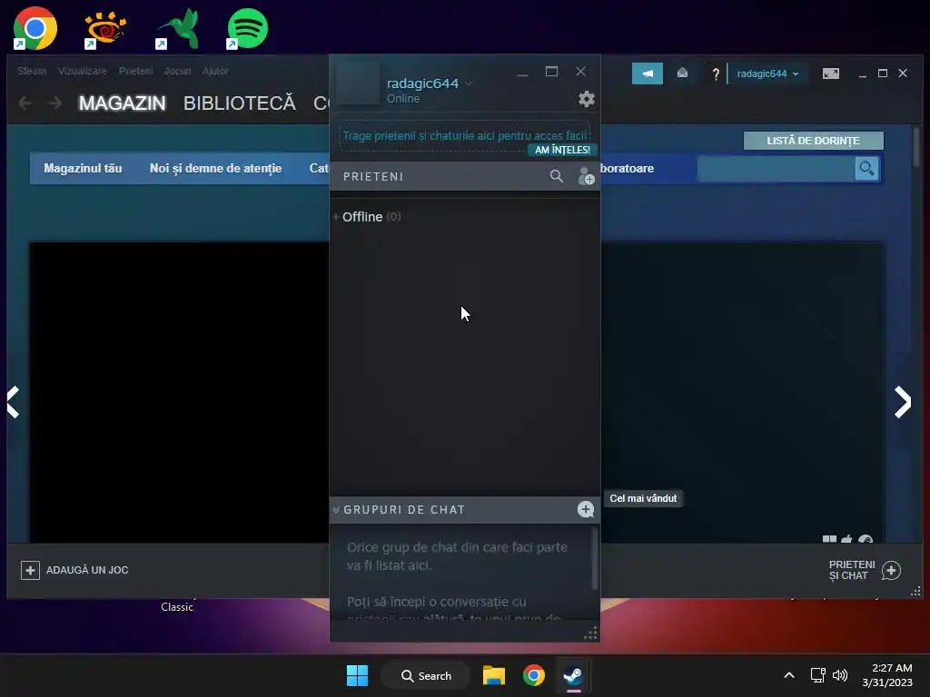The image size is (930, 697).
Task: Open the Jocuri menu
Action: [177, 71]
